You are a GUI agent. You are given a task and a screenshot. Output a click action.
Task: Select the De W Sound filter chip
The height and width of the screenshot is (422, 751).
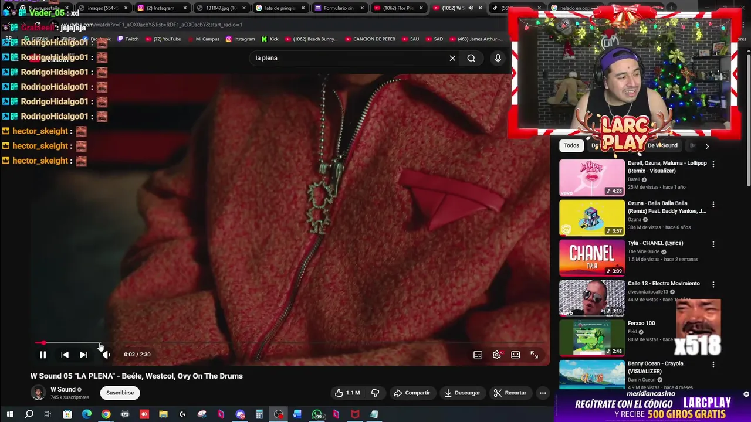[x=662, y=145]
